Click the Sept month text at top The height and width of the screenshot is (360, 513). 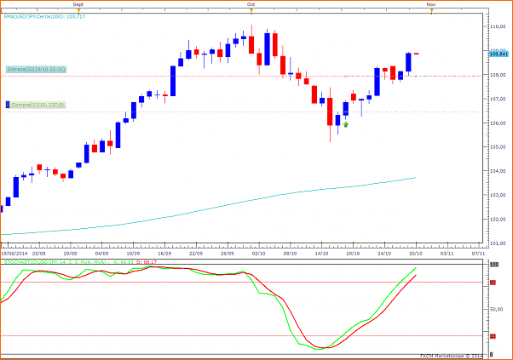78,4
